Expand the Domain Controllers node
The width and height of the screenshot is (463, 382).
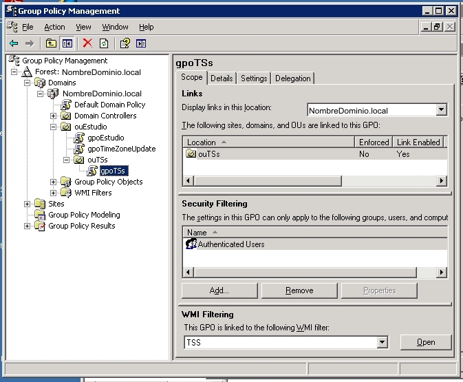pos(53,116)
